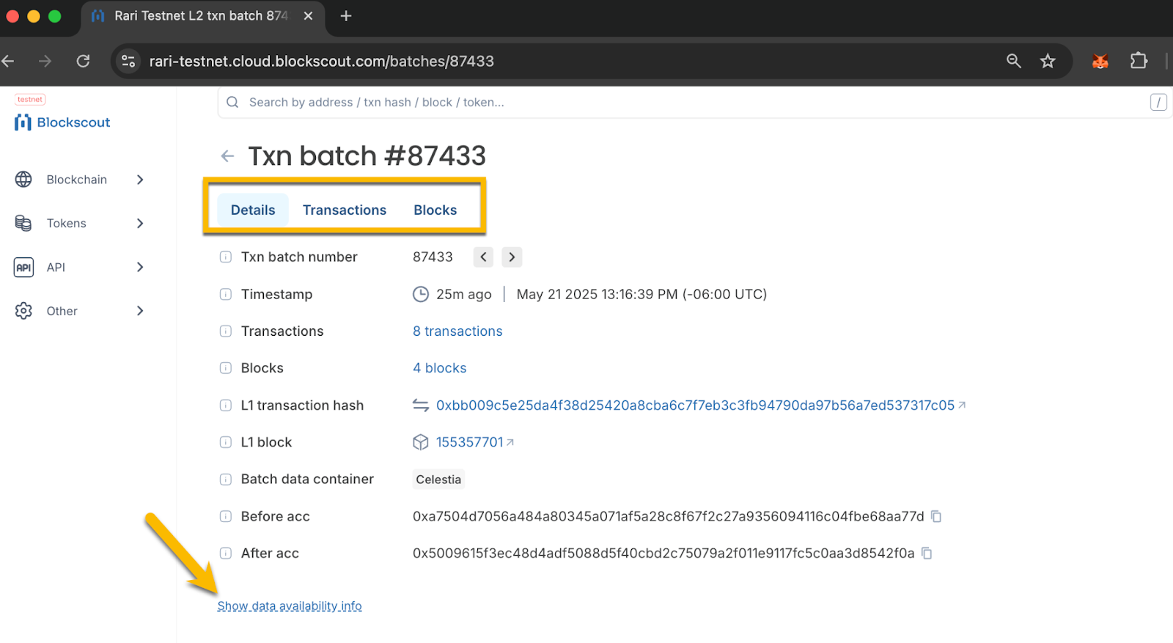Click the Blockchain globe icon
1173x643 pixels.
pyautogui.click(x=23, y=180)
